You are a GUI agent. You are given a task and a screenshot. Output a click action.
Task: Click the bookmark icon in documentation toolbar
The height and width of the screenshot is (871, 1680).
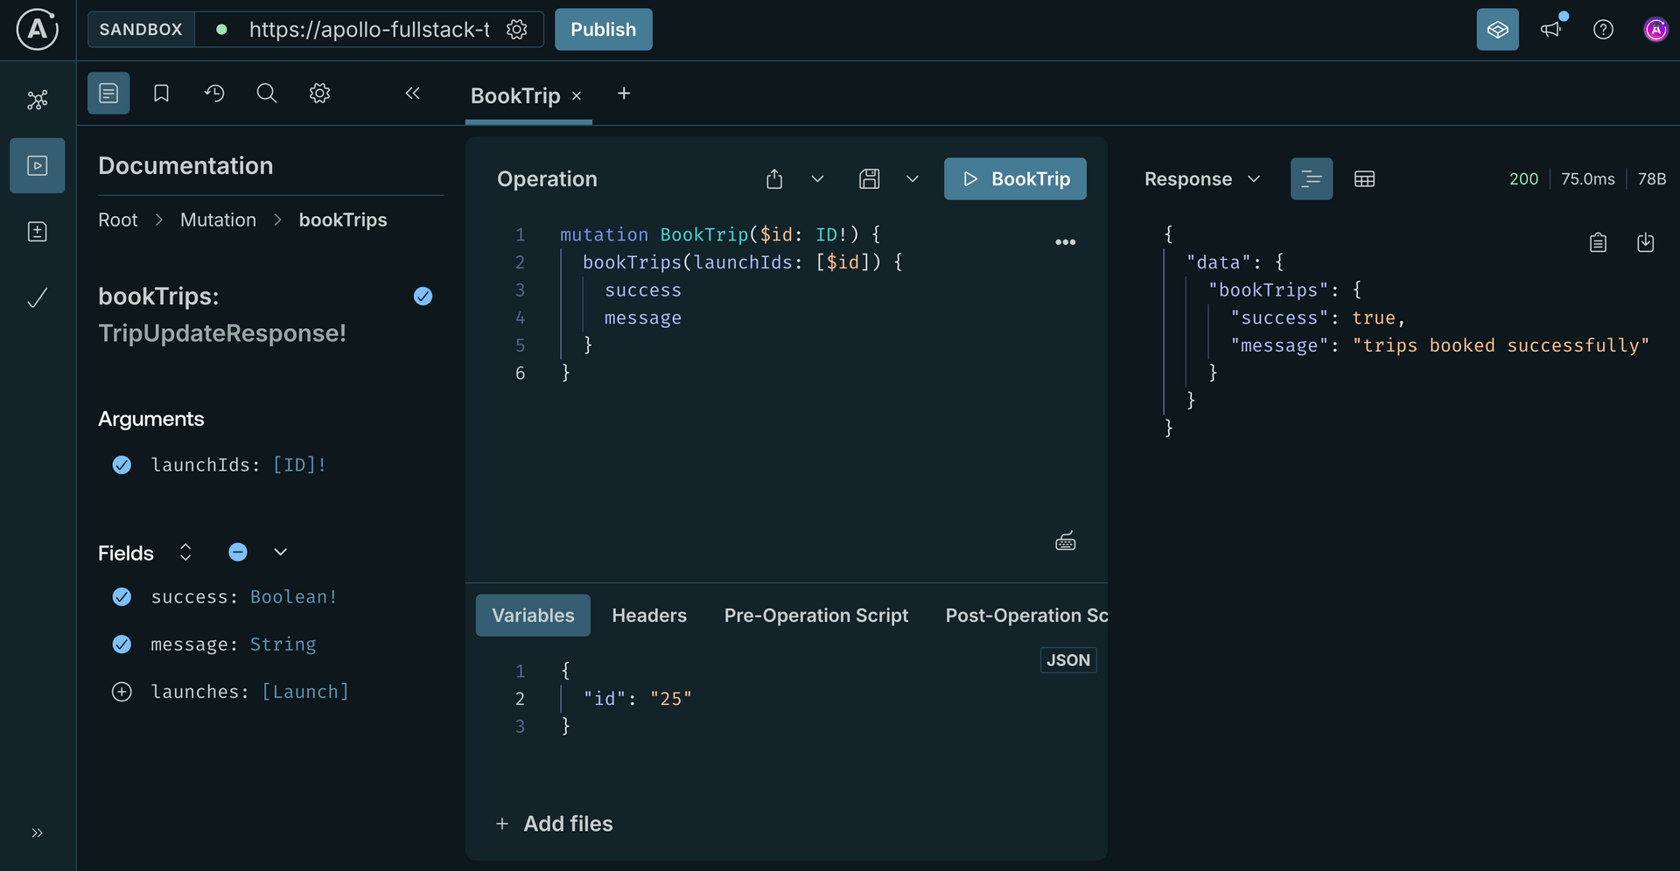pyautogui.click(x=161, y=94)
